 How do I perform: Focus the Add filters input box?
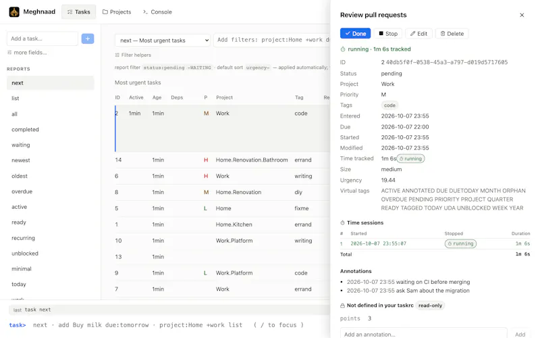pyautogui.click(x=272, y=40)
